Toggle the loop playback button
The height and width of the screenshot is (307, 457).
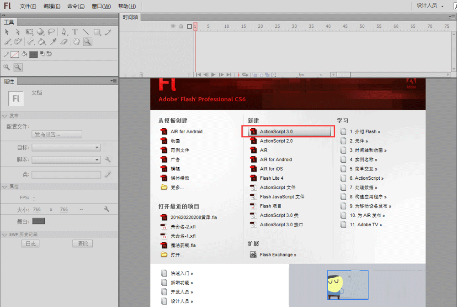coord(245,75)
